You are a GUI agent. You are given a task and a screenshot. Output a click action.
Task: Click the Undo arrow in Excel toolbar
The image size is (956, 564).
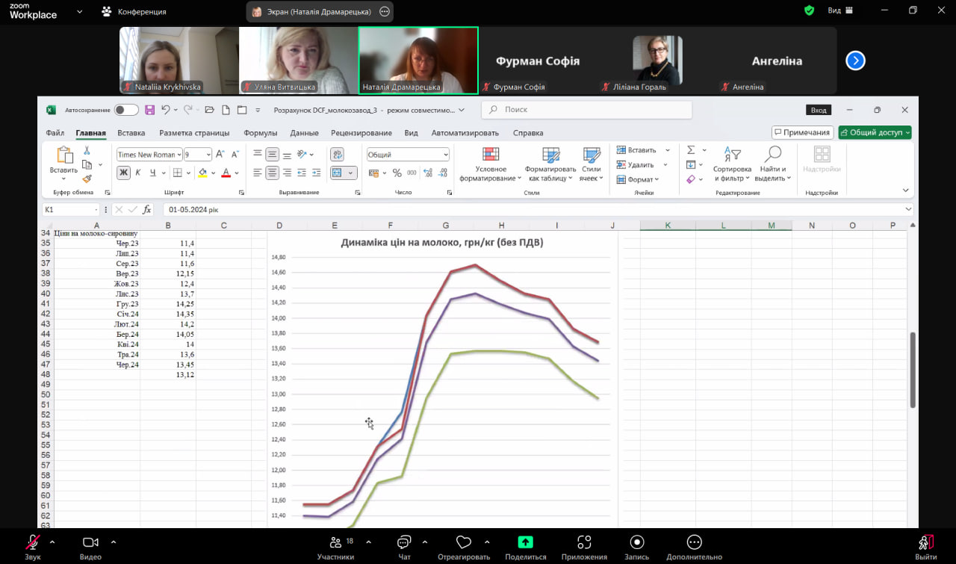(166, 110)
